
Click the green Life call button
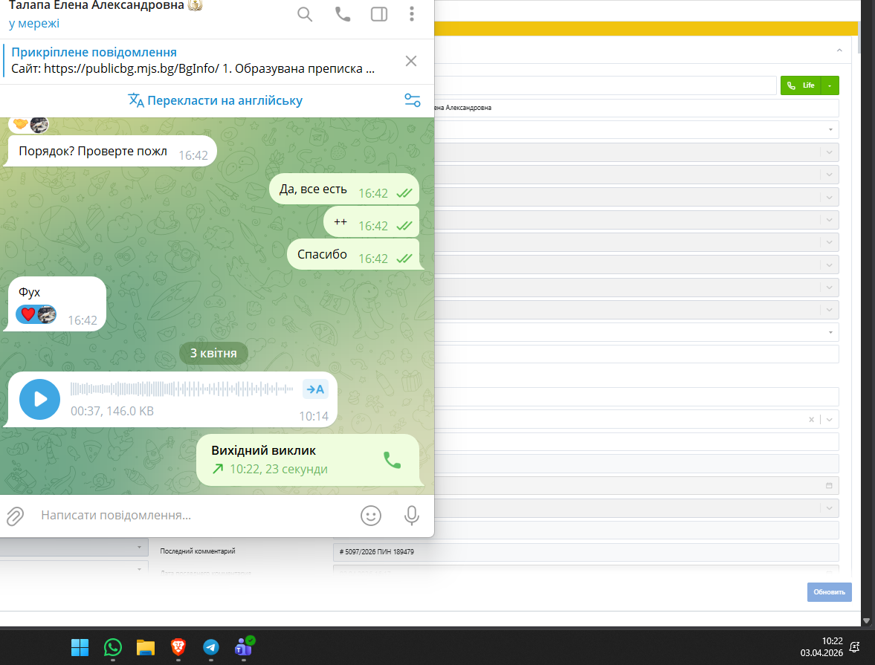coord(801,85)
